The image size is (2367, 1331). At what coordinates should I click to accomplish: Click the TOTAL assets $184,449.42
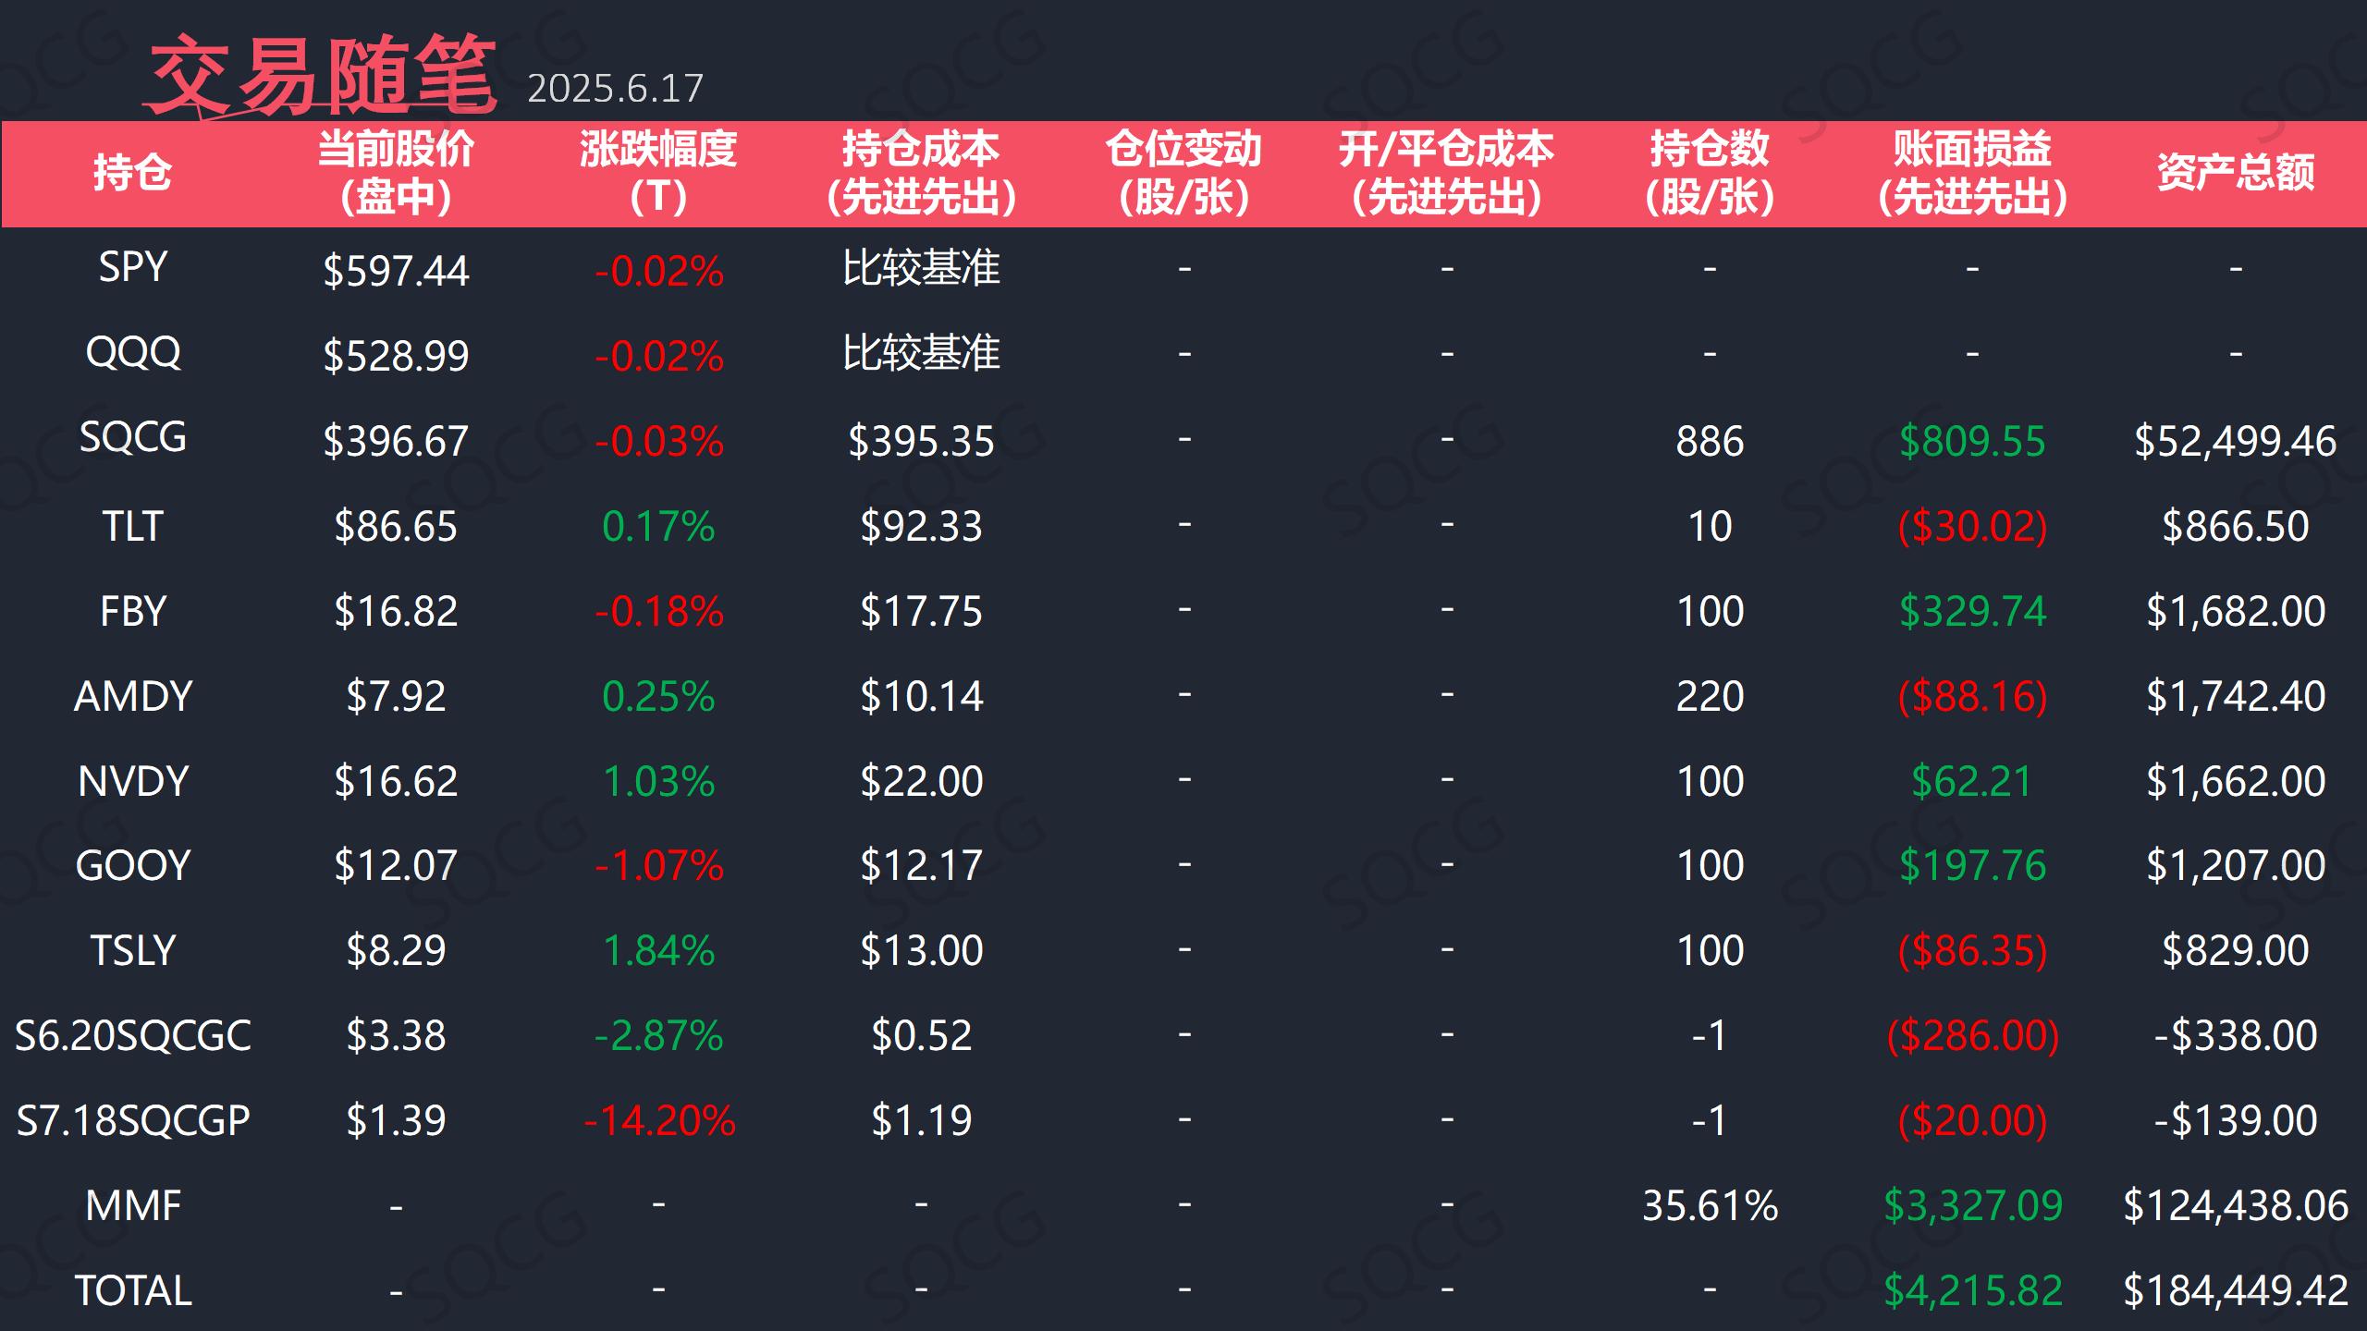2236,1291
